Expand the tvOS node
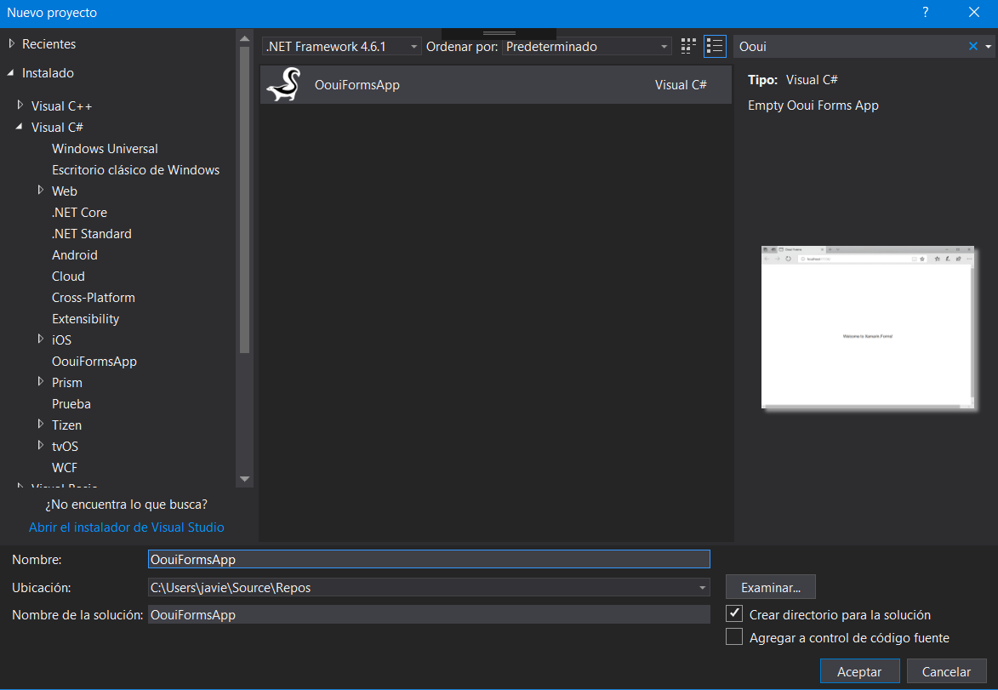 [41, 446]
